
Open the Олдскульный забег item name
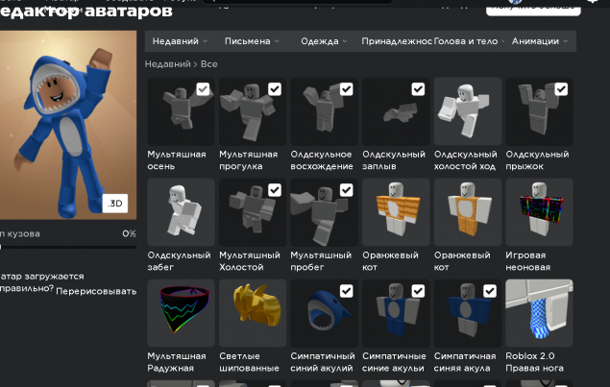tap(179, 261)
